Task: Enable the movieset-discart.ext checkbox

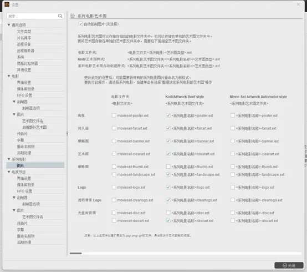Action: coord(114,220)
